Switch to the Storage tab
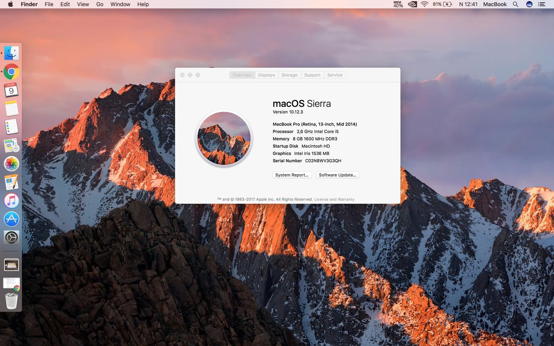The image size is (554, 346). 289,75
